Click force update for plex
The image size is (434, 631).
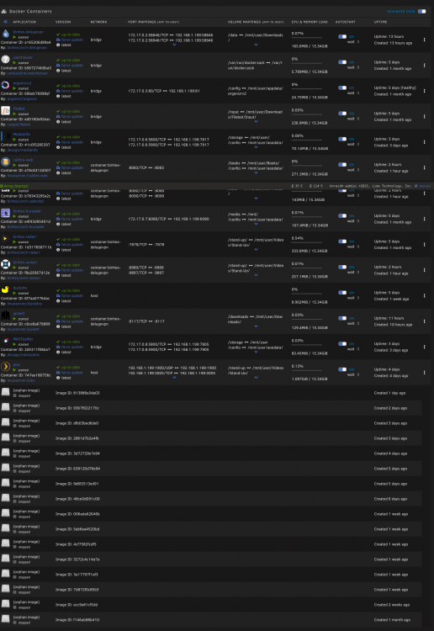pyautogui.click(x=72, y=373)
